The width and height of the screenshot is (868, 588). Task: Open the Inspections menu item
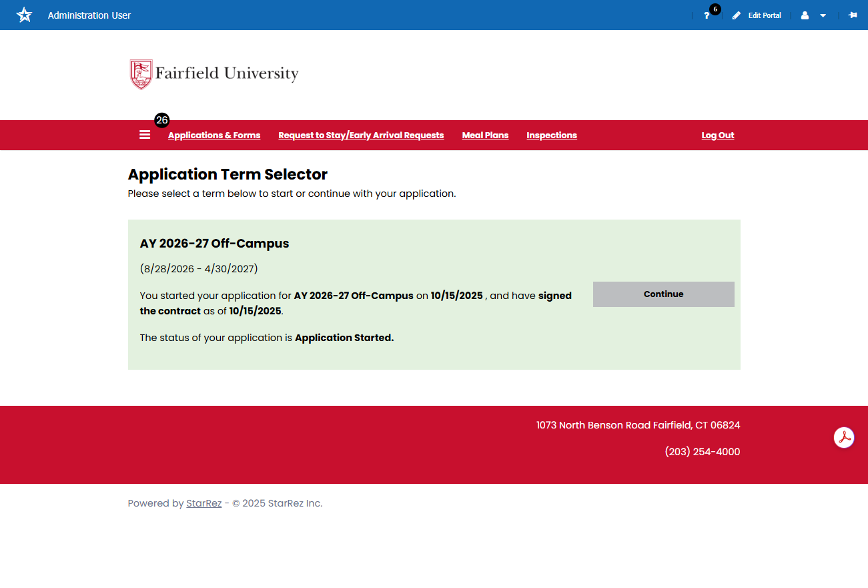click(x=552, y=135)
